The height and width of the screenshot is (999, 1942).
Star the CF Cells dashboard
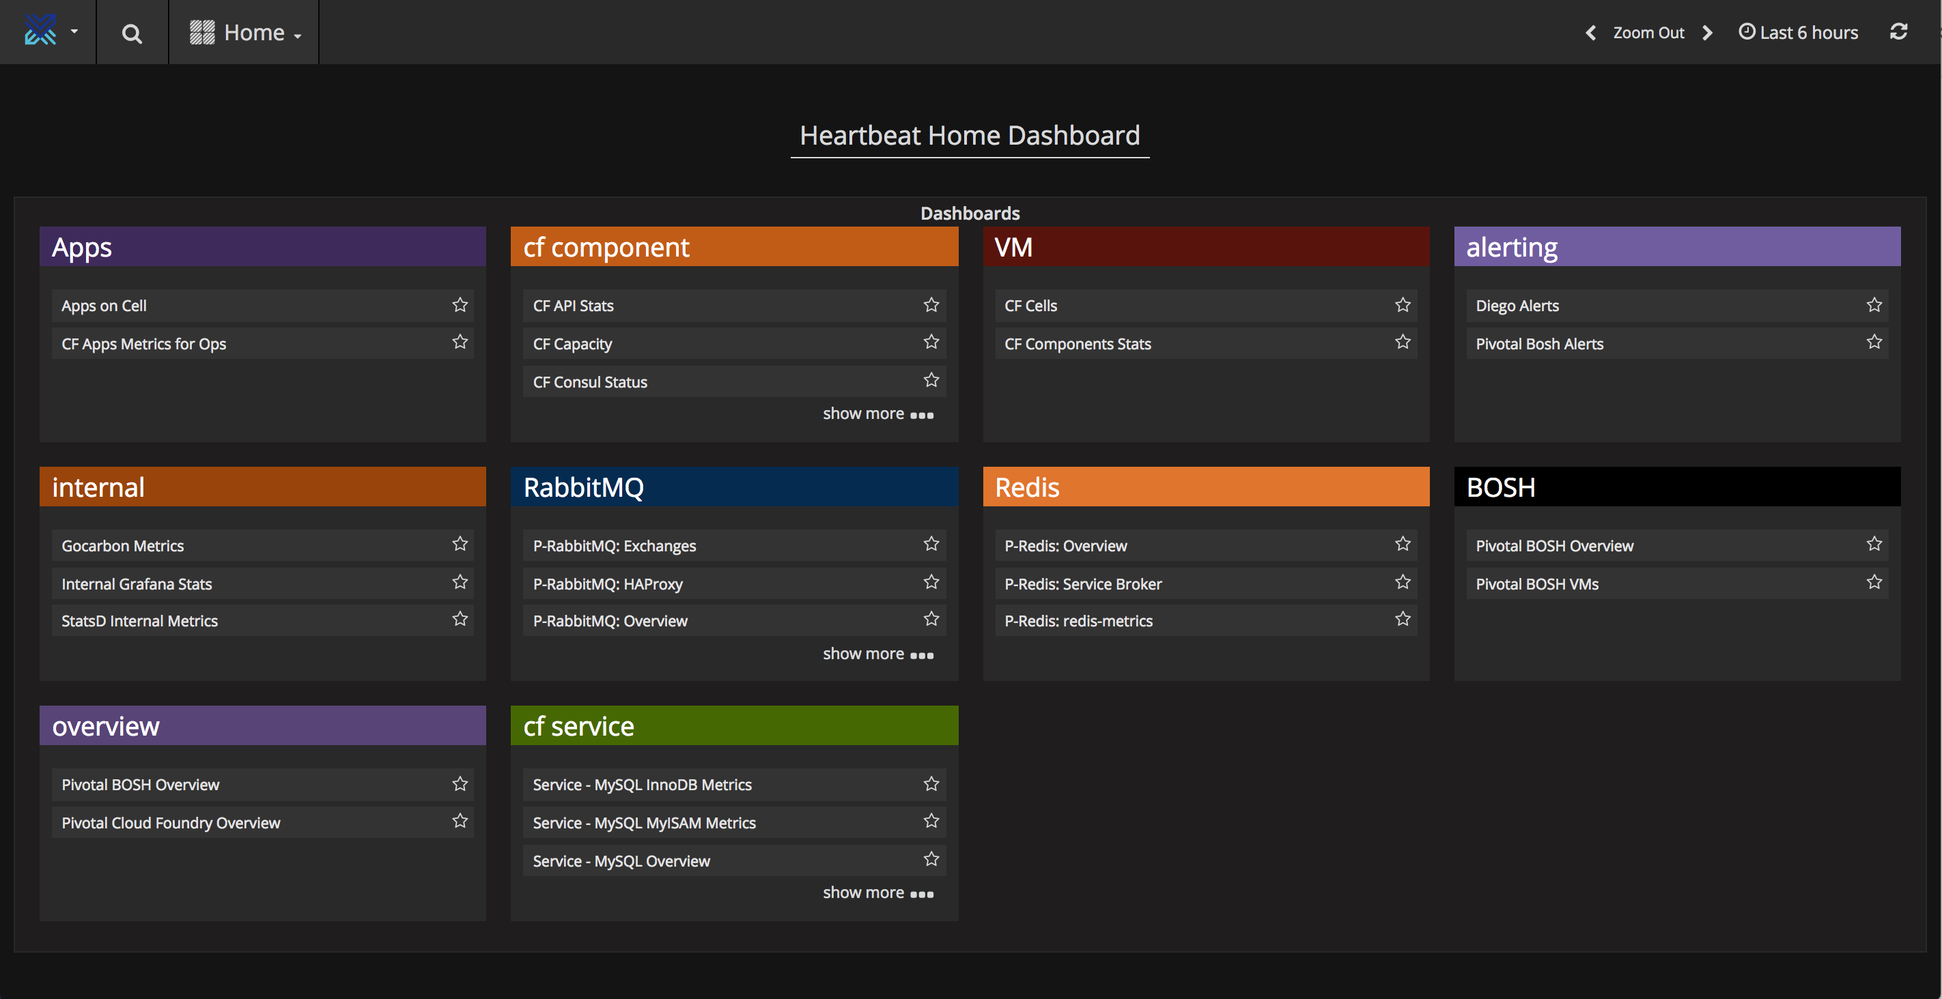click(x=1403, y=304)
